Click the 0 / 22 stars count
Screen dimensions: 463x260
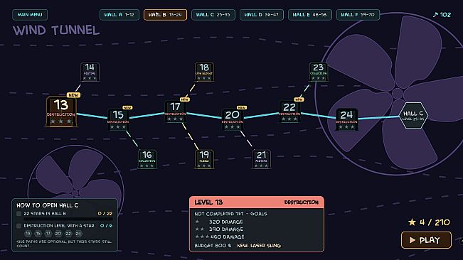[105, 213]
